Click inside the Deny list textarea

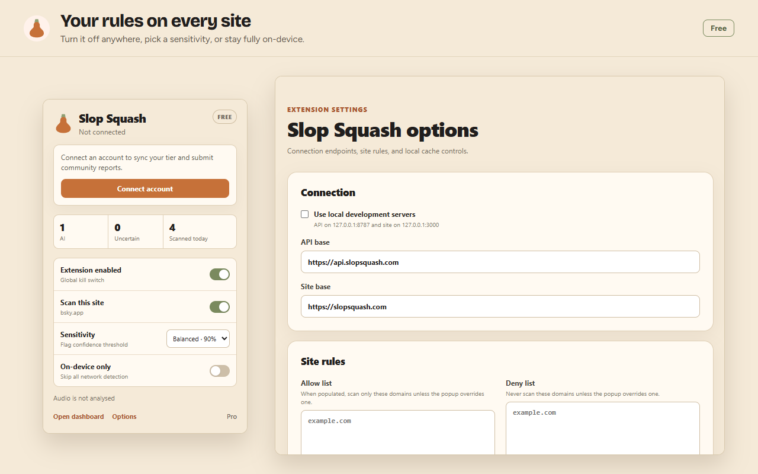(x=603, y=428)
